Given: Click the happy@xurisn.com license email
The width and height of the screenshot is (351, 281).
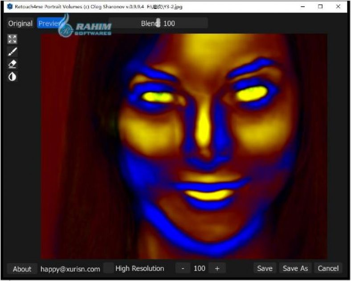Looking at the screenshot, I should [x=70, y=269].
